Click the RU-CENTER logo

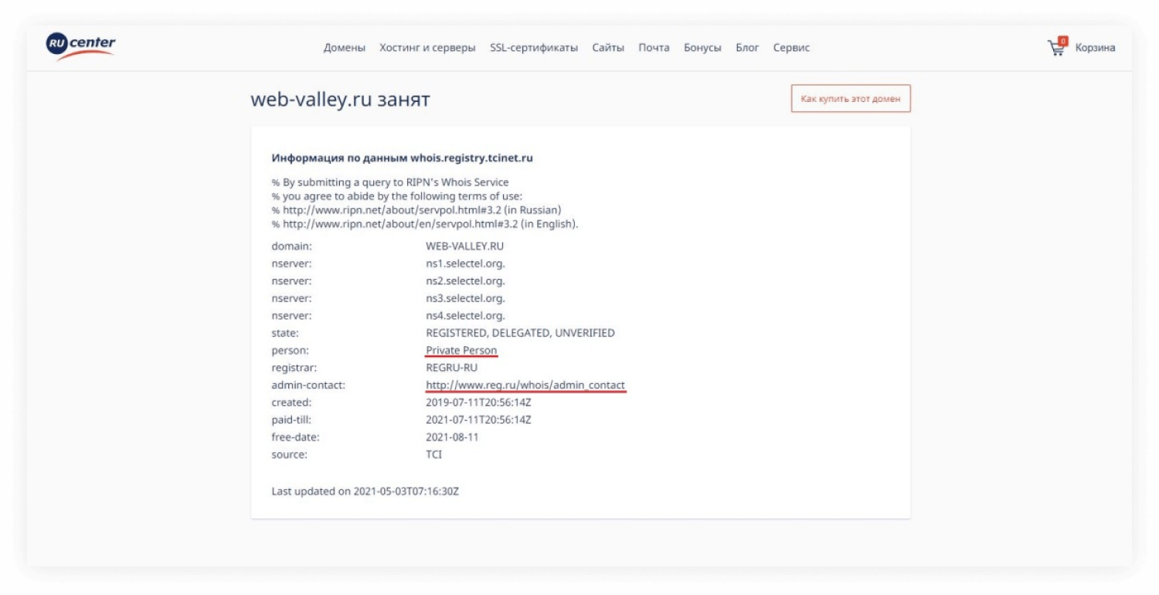click(81, 46)
